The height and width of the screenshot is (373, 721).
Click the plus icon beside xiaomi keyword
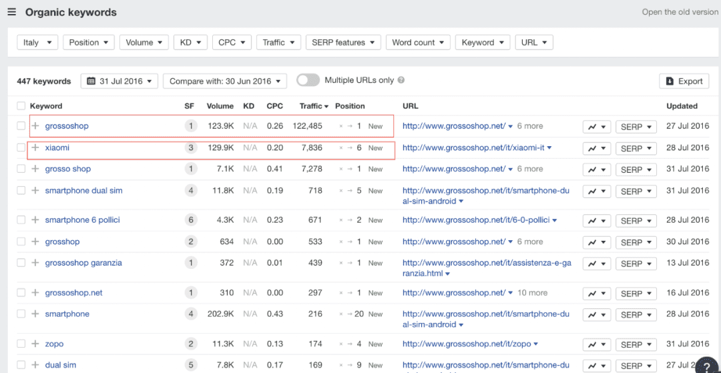(35, 148)
